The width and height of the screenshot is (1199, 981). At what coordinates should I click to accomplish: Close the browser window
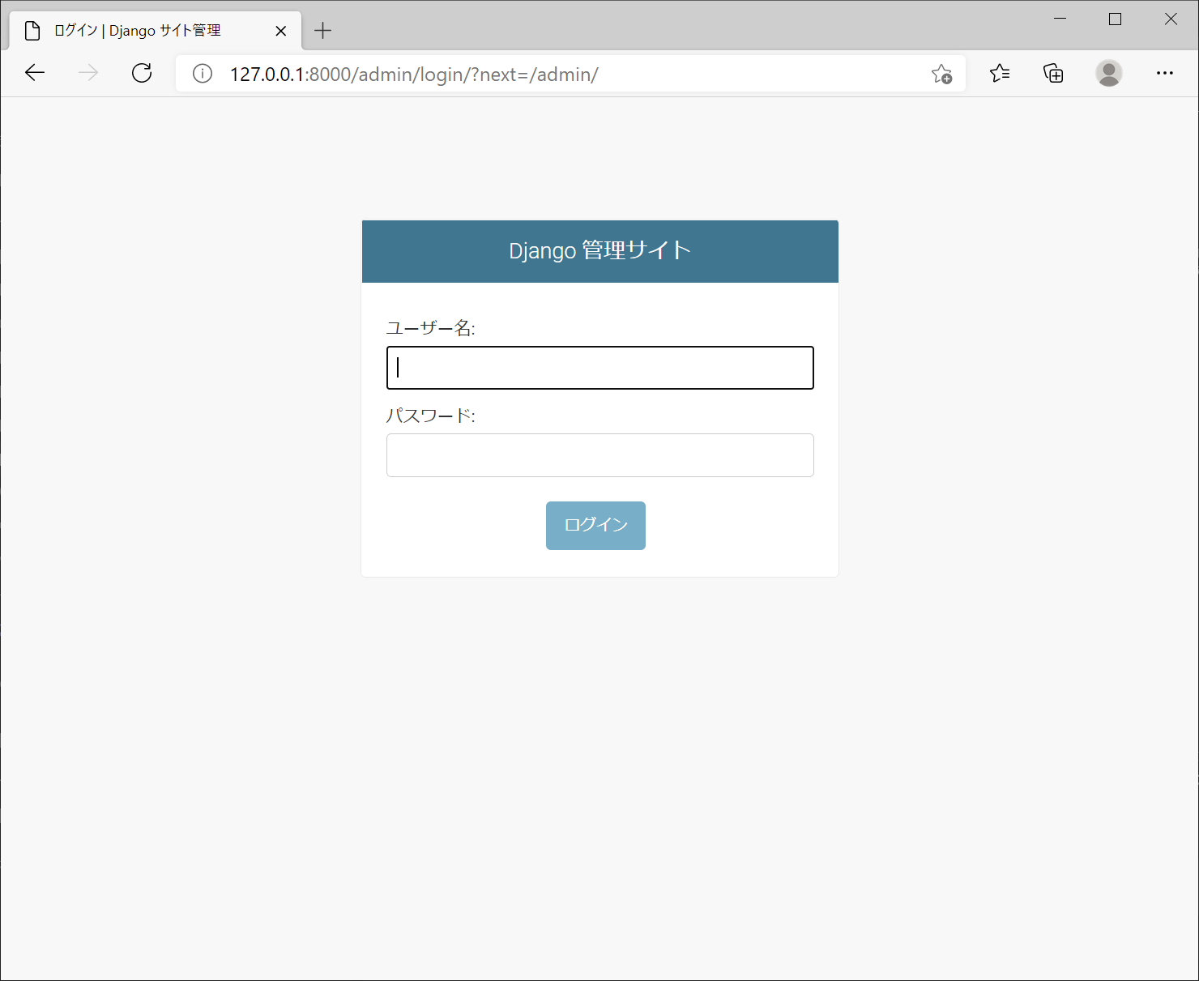tap(1171, 19)
